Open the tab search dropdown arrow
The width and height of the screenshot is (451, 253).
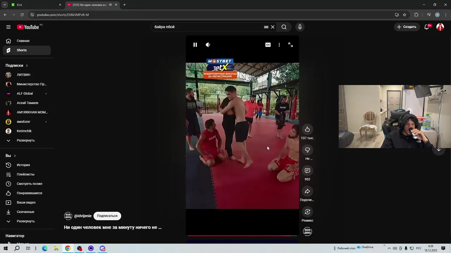click(5, 5)
